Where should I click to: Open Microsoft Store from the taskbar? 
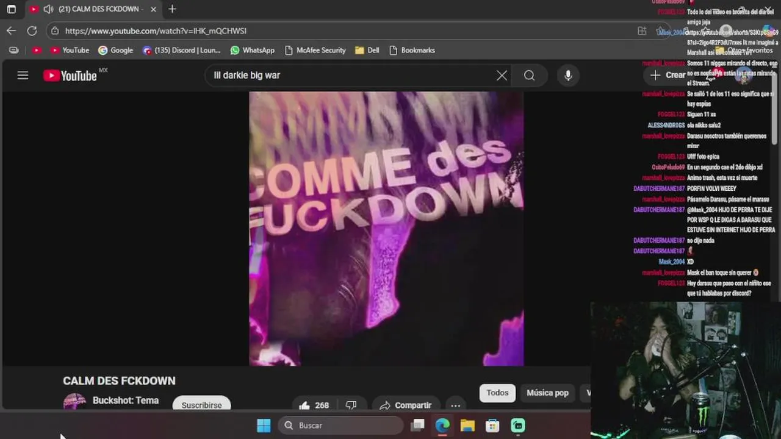click(492, 425)
